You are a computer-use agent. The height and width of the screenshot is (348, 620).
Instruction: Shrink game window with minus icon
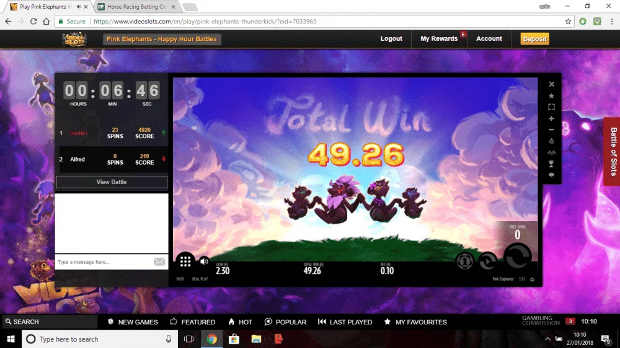coord(551,129)
